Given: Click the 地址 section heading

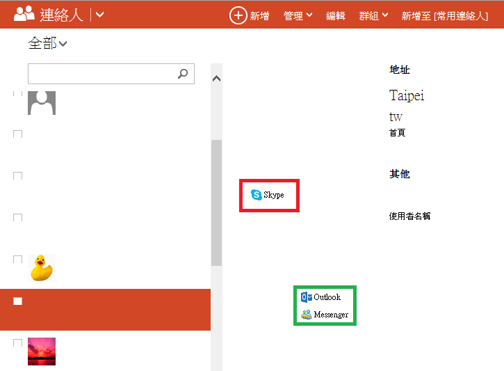Looking at the screenshot, I should [400, 70].
